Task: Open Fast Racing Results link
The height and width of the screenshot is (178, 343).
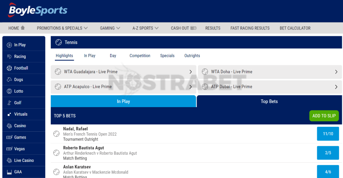Action: point(250,28)
